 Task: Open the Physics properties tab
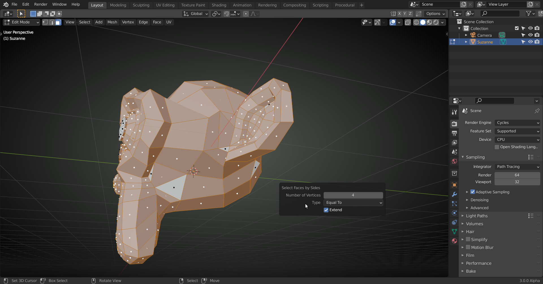click(454, 213)
